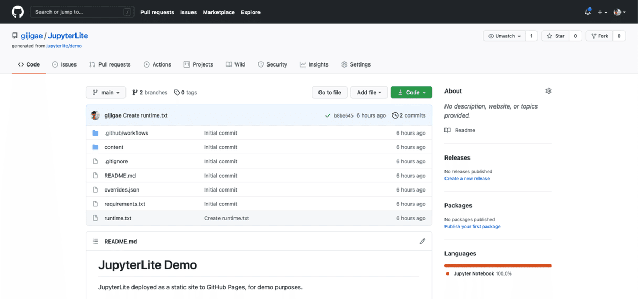
Task: Open the Add file dropdown
Action: [369, 93]
